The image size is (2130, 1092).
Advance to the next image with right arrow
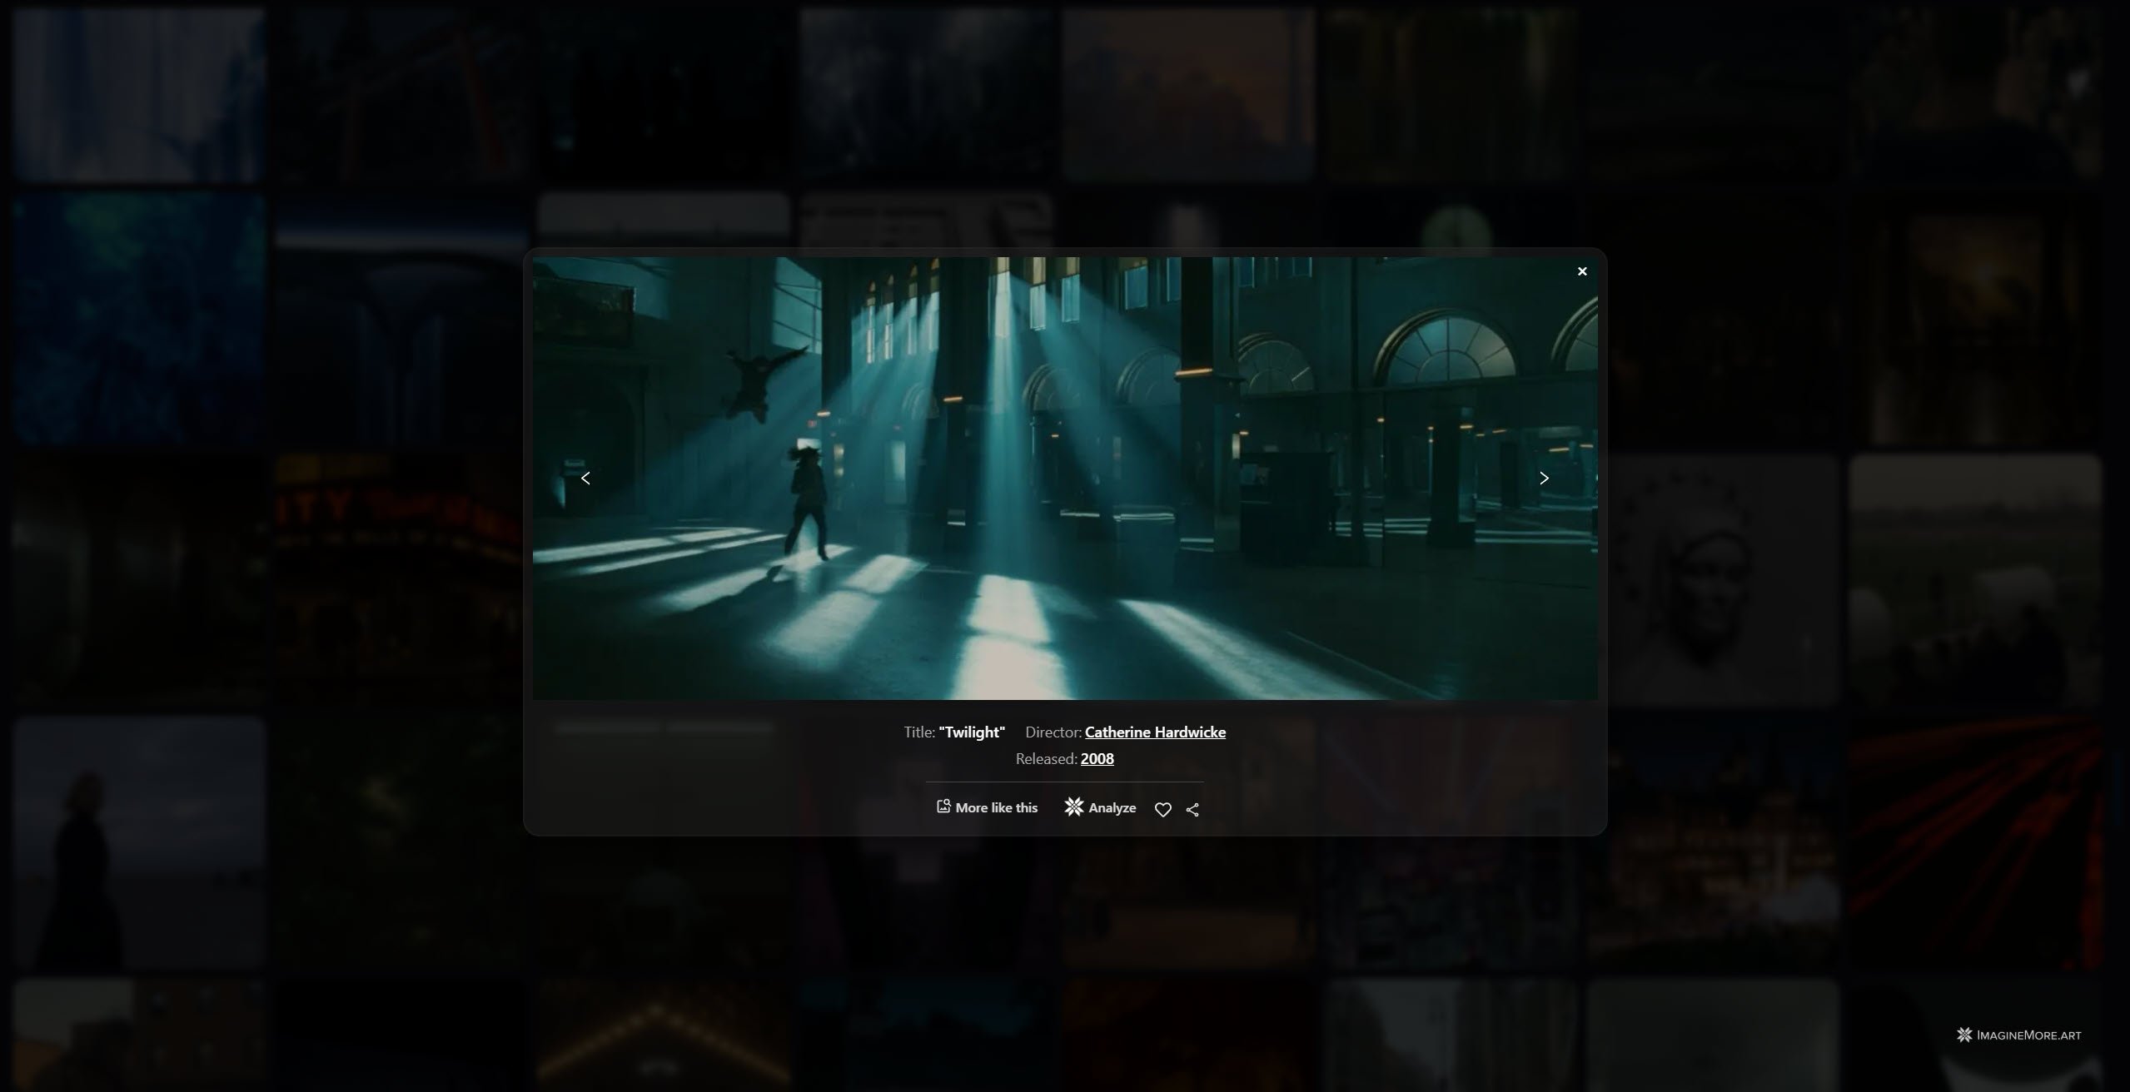1544,478
